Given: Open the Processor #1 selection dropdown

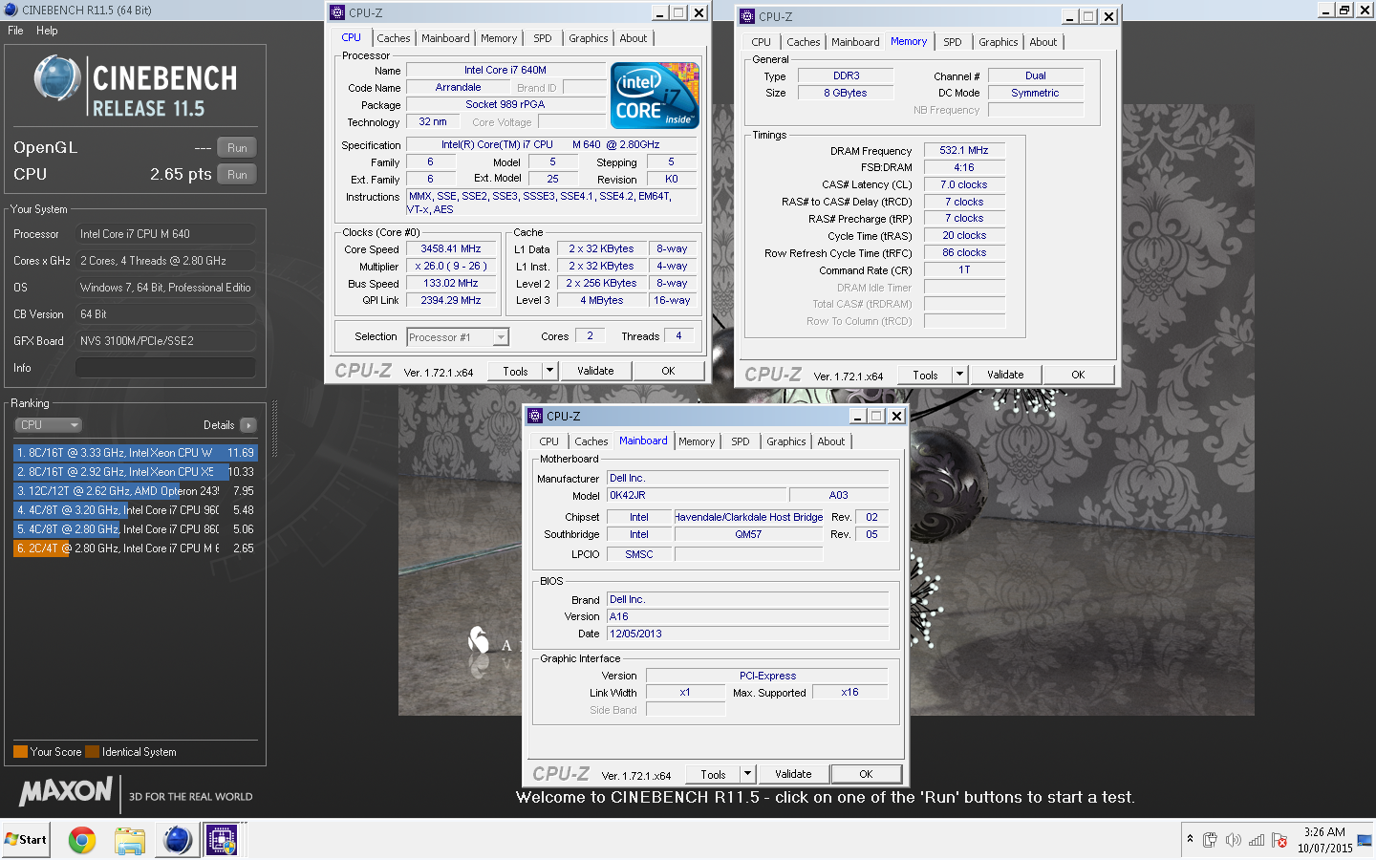Looking at the screenshot, I should click(458, 337).
